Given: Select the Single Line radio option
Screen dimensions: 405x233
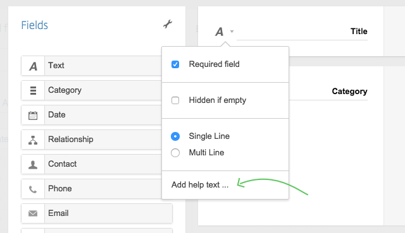Looking at the screenshot, I should 175,136.
